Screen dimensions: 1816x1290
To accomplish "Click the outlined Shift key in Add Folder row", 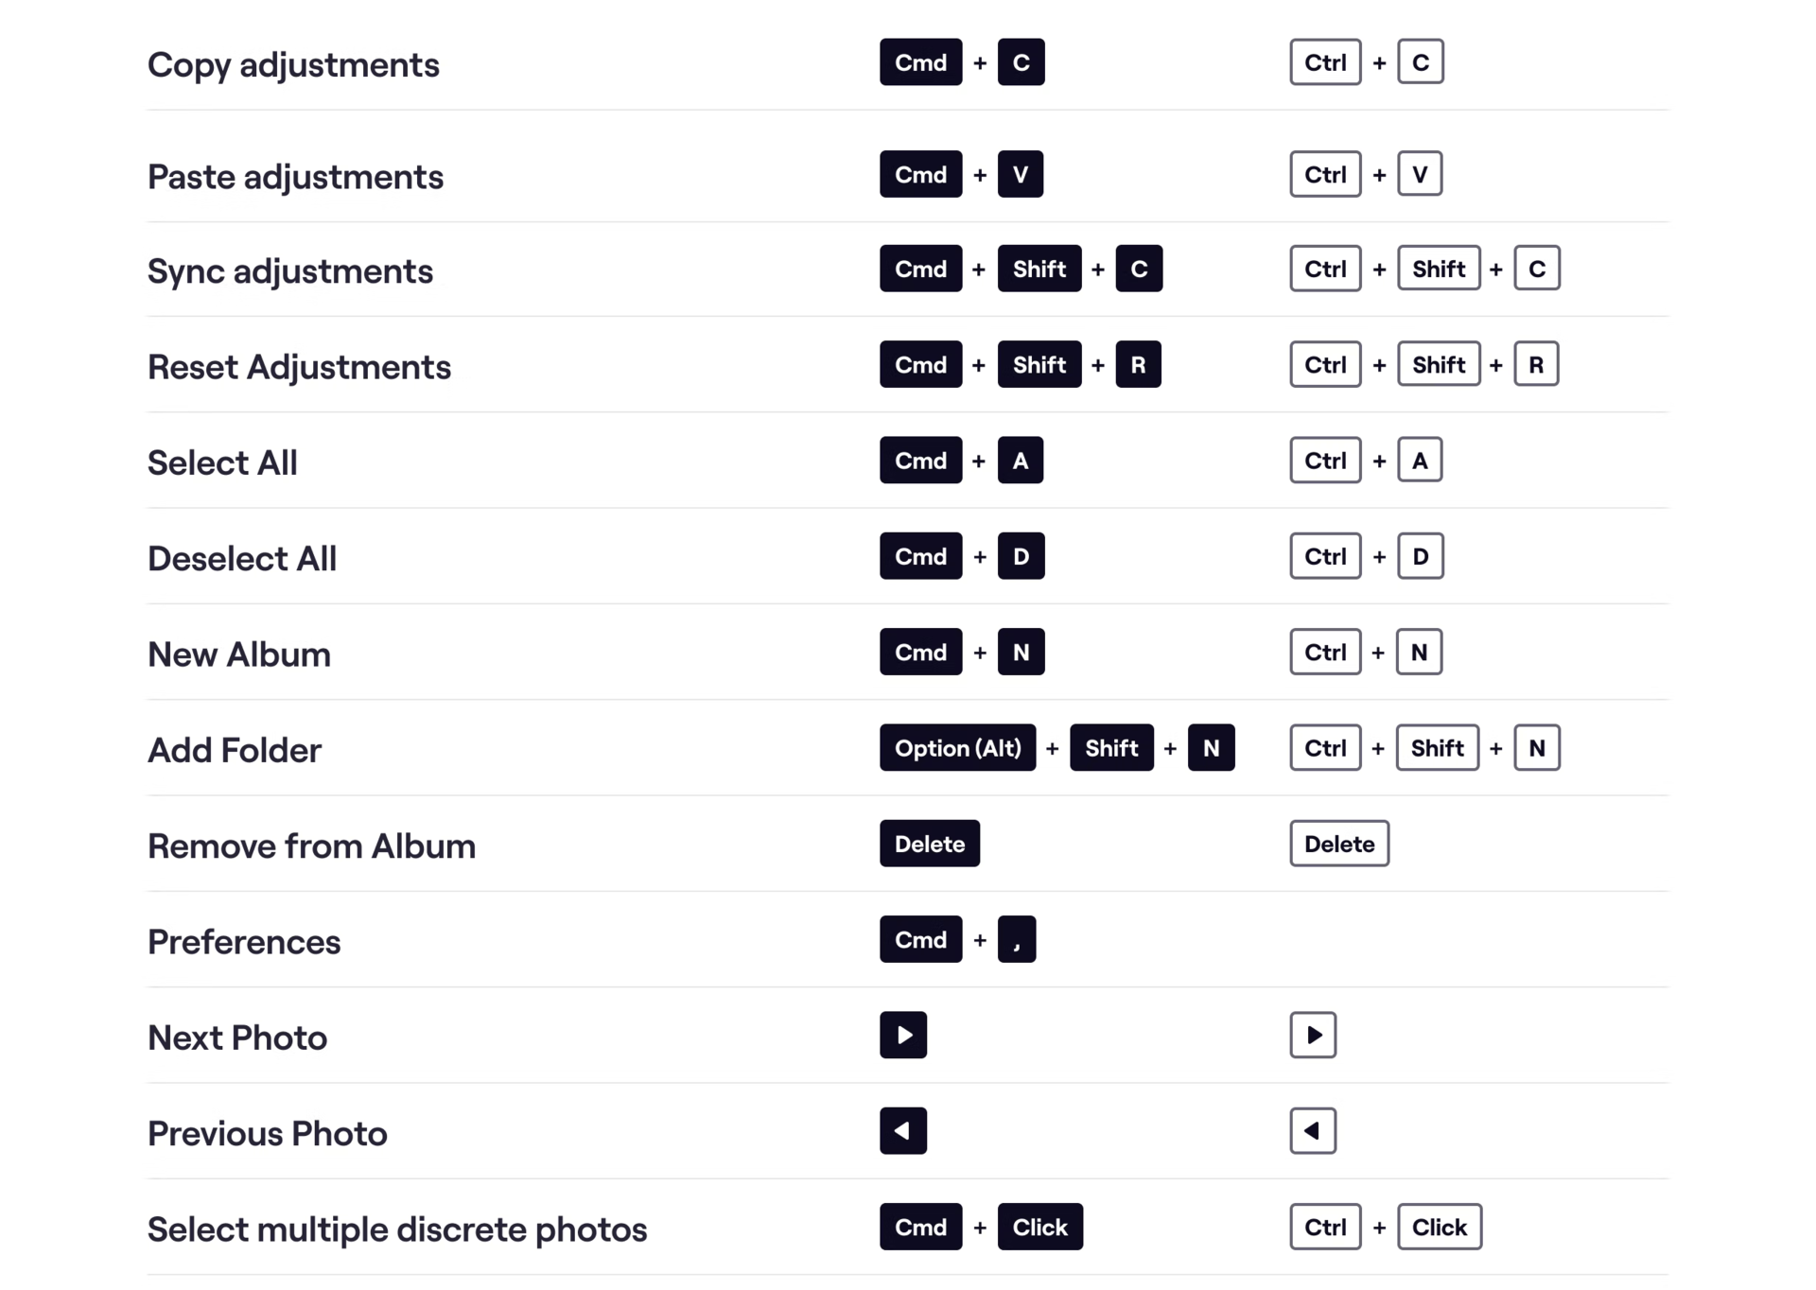I will [1438, 747].
